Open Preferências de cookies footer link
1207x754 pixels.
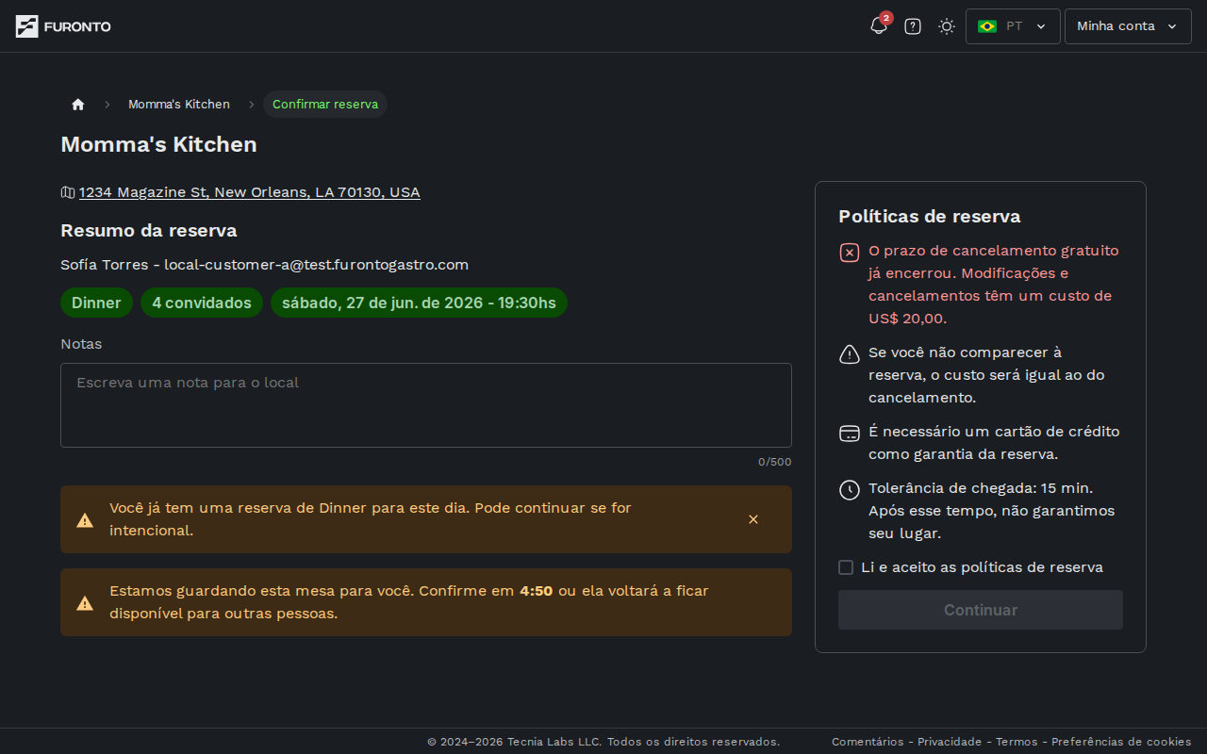coord(1121,742)
